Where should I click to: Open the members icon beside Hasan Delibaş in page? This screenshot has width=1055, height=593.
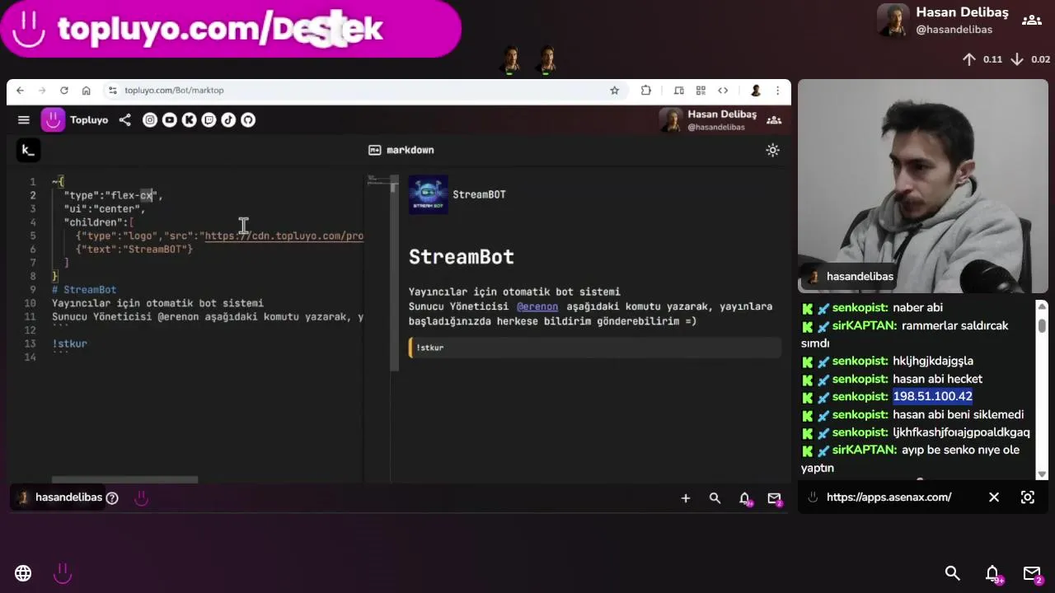click(x=774, y=120)
